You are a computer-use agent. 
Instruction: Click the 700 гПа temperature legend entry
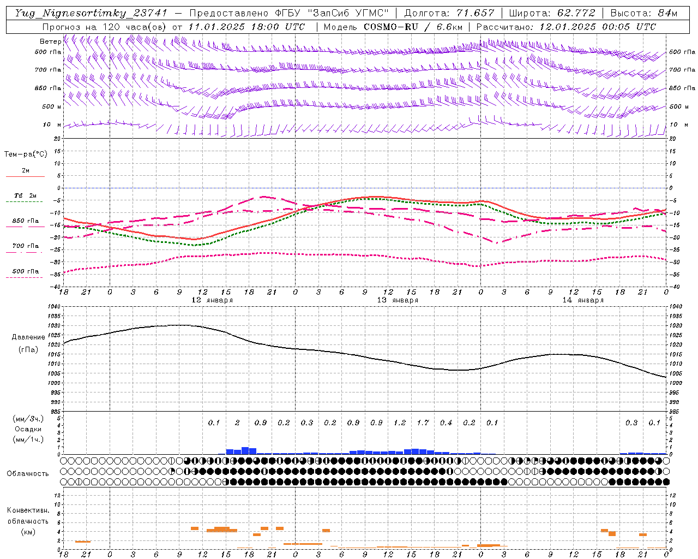click(x=26, y=246)
